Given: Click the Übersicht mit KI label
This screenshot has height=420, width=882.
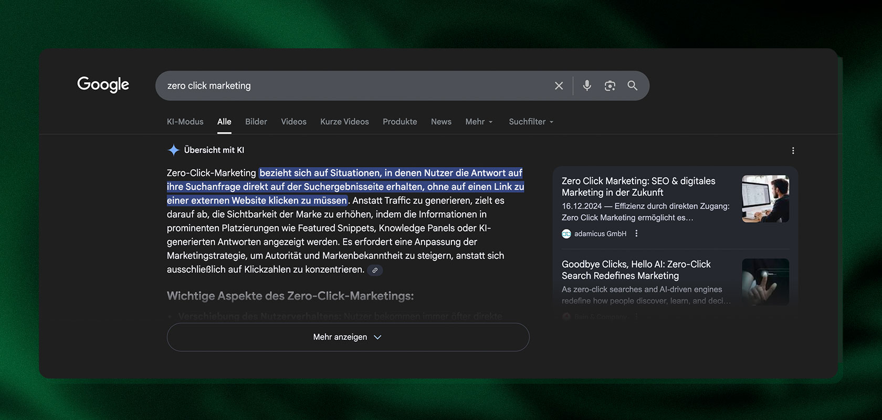Looking at the screenshot, I should pos(214,150).
